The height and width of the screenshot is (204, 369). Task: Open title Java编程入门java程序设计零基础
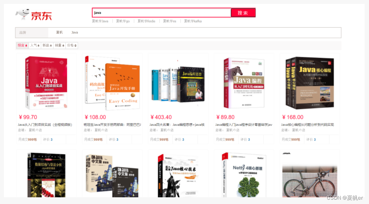click(244, 125)
